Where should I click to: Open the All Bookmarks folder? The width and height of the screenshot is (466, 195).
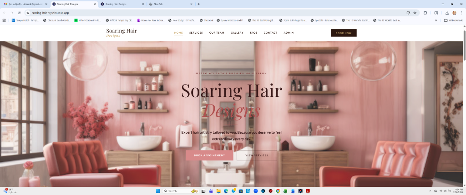tap(454, 20)
